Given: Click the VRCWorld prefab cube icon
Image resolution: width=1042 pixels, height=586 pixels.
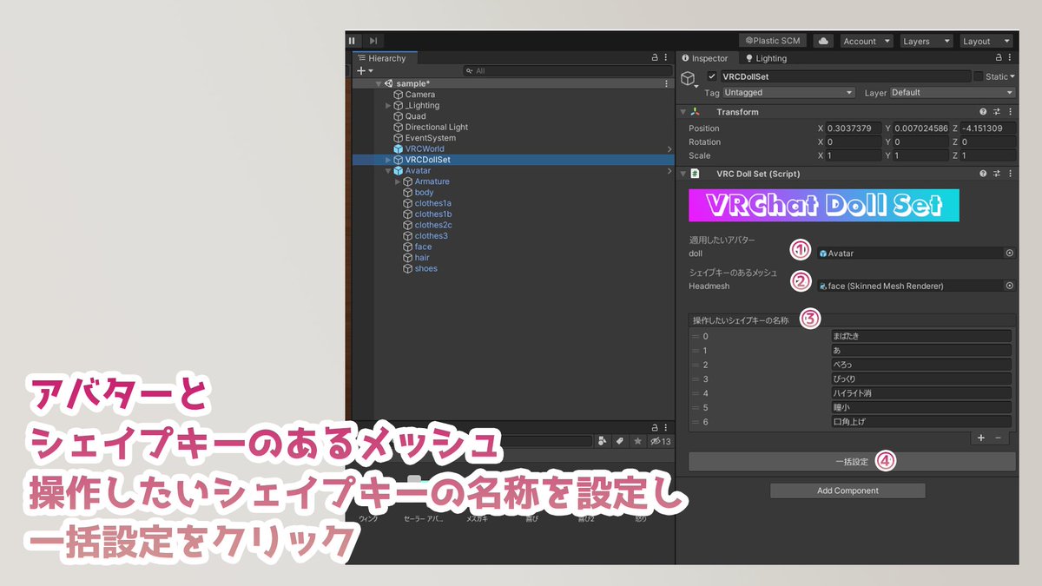Looking at the screenshot, I should pyautogui.click(x=399, y=148).
